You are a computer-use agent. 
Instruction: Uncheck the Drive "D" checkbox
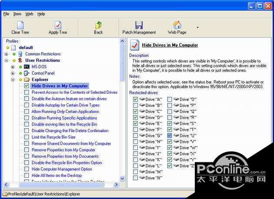135,117
